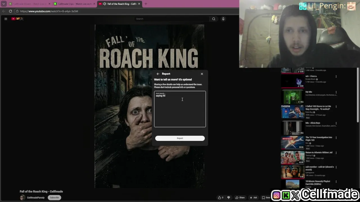The height and width of the screenshot is (202, 360).
Task: Go back in the Report dialog
Action: tap(158, 74)
